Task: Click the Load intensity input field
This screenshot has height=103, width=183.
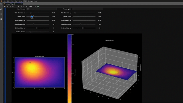Action: [41, 9]
